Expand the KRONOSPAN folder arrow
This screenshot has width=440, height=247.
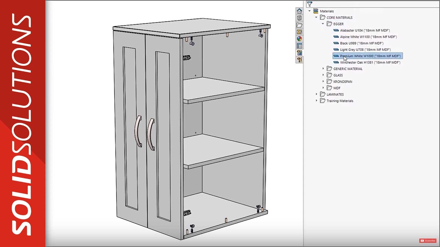323,82
